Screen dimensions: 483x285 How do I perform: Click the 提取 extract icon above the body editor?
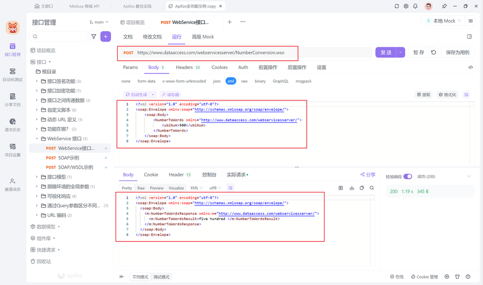423,95
